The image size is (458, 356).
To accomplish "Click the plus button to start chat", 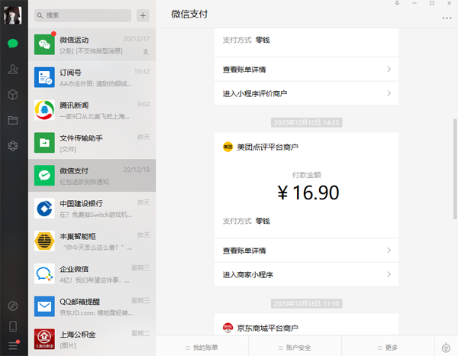I will click(x=143, y=15).
